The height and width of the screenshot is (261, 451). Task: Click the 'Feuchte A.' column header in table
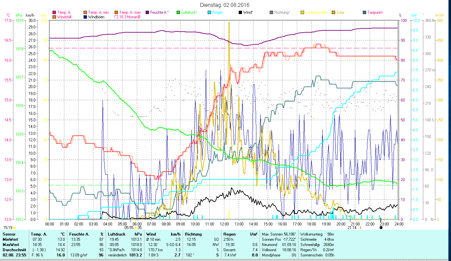pos(79,234)
